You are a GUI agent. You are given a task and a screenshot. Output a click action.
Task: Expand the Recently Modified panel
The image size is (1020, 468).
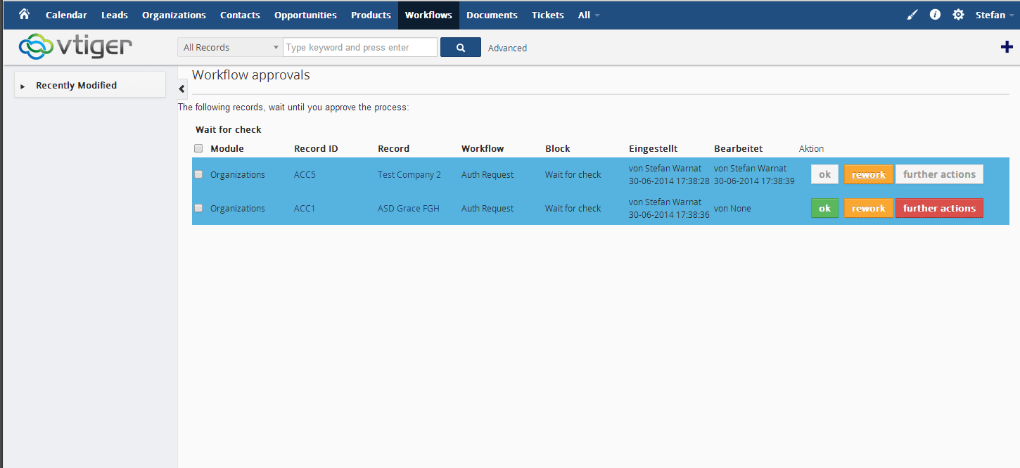76,85
